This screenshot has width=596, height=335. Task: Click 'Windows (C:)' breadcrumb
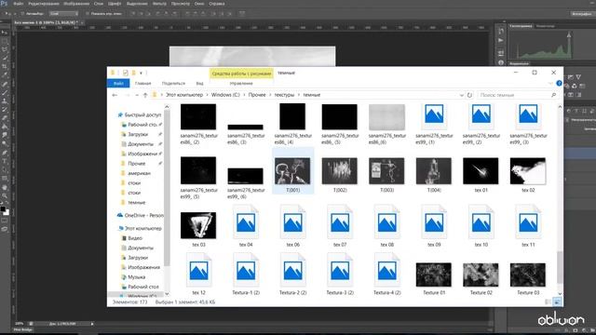click(225, 95)
